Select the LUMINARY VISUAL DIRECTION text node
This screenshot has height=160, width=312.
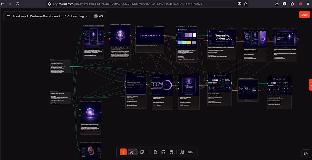coord(60,98)
